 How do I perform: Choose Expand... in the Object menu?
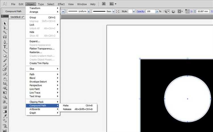point(43,41)
